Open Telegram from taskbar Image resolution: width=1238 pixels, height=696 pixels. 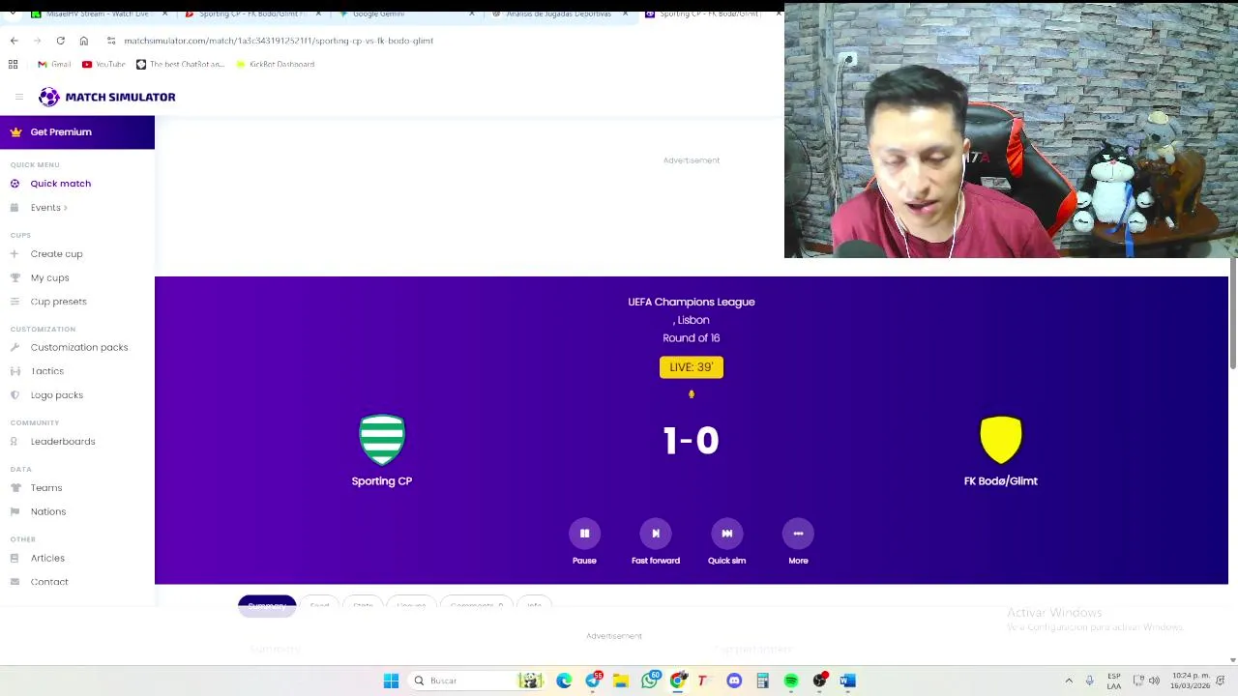click(593, 681)
